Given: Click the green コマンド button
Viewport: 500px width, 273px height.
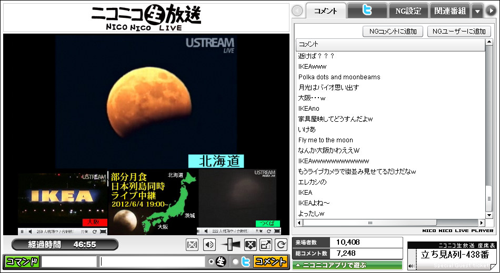Looking at the screenshot, I should (22, 261).
